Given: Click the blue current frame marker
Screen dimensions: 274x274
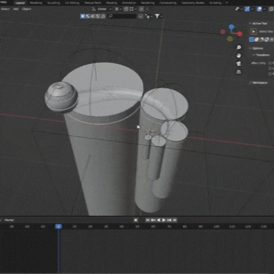Looking at the screenshot, I should pyautogui.click(x=59, y=226).
